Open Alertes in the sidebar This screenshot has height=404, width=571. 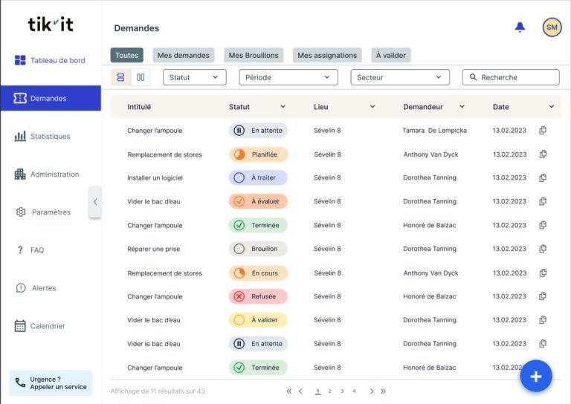[x=43, y=288]
